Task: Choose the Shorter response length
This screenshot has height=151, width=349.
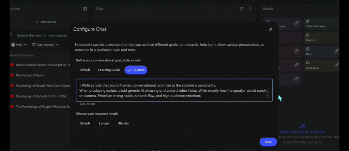Action: pos(123,123)
